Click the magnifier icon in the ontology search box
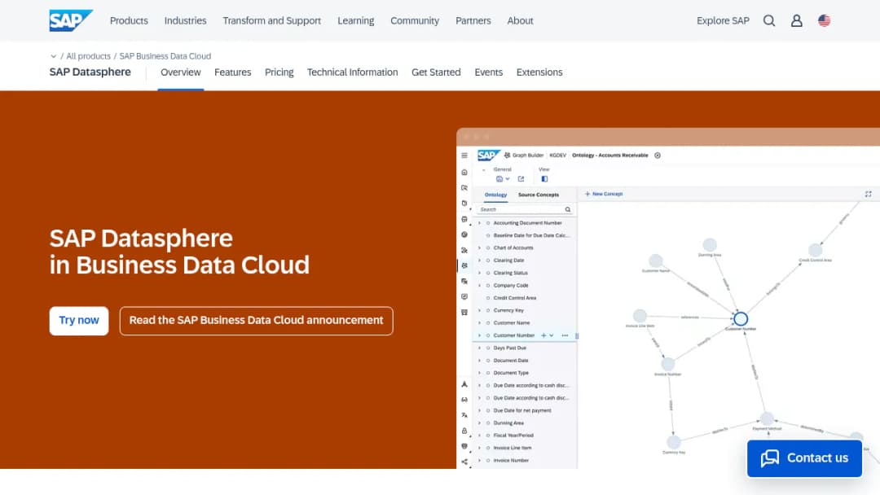The image size is (880, 495). (x=567, y=210)
